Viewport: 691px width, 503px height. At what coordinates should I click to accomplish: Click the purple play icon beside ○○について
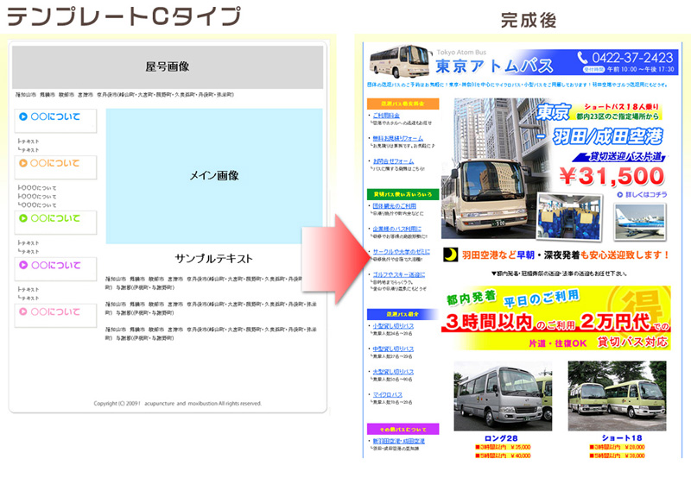click(x=23, y=265)
